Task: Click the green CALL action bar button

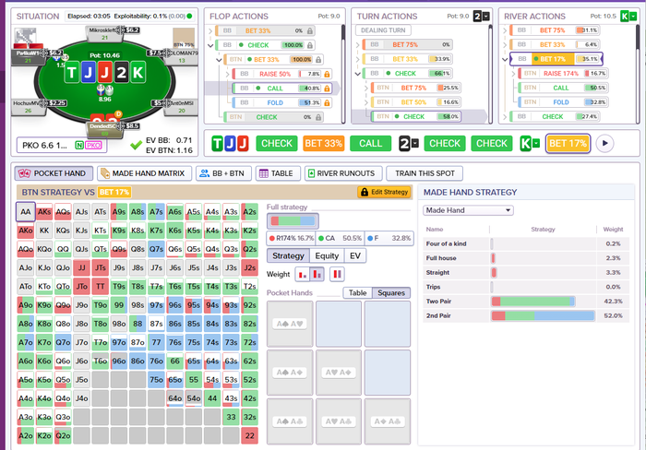Action: [370, 143]
